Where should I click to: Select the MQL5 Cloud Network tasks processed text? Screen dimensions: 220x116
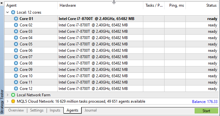pyautogui.click(x=81, y=101)
